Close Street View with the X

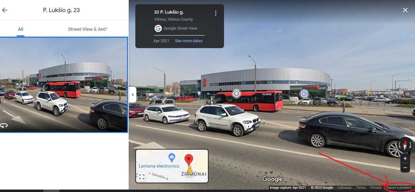[405, 10]
